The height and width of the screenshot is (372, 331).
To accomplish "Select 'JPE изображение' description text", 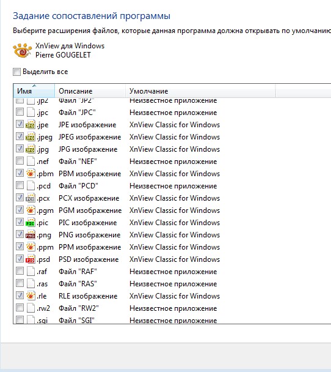I will (87, 125).
